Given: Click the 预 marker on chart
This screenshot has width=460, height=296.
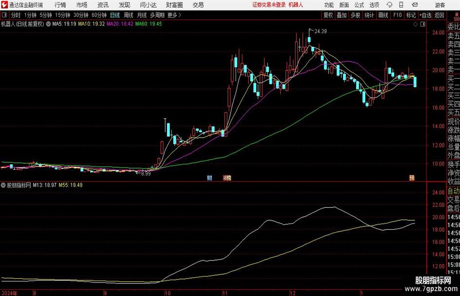Looking at the screenshot, I should point(412,178).
